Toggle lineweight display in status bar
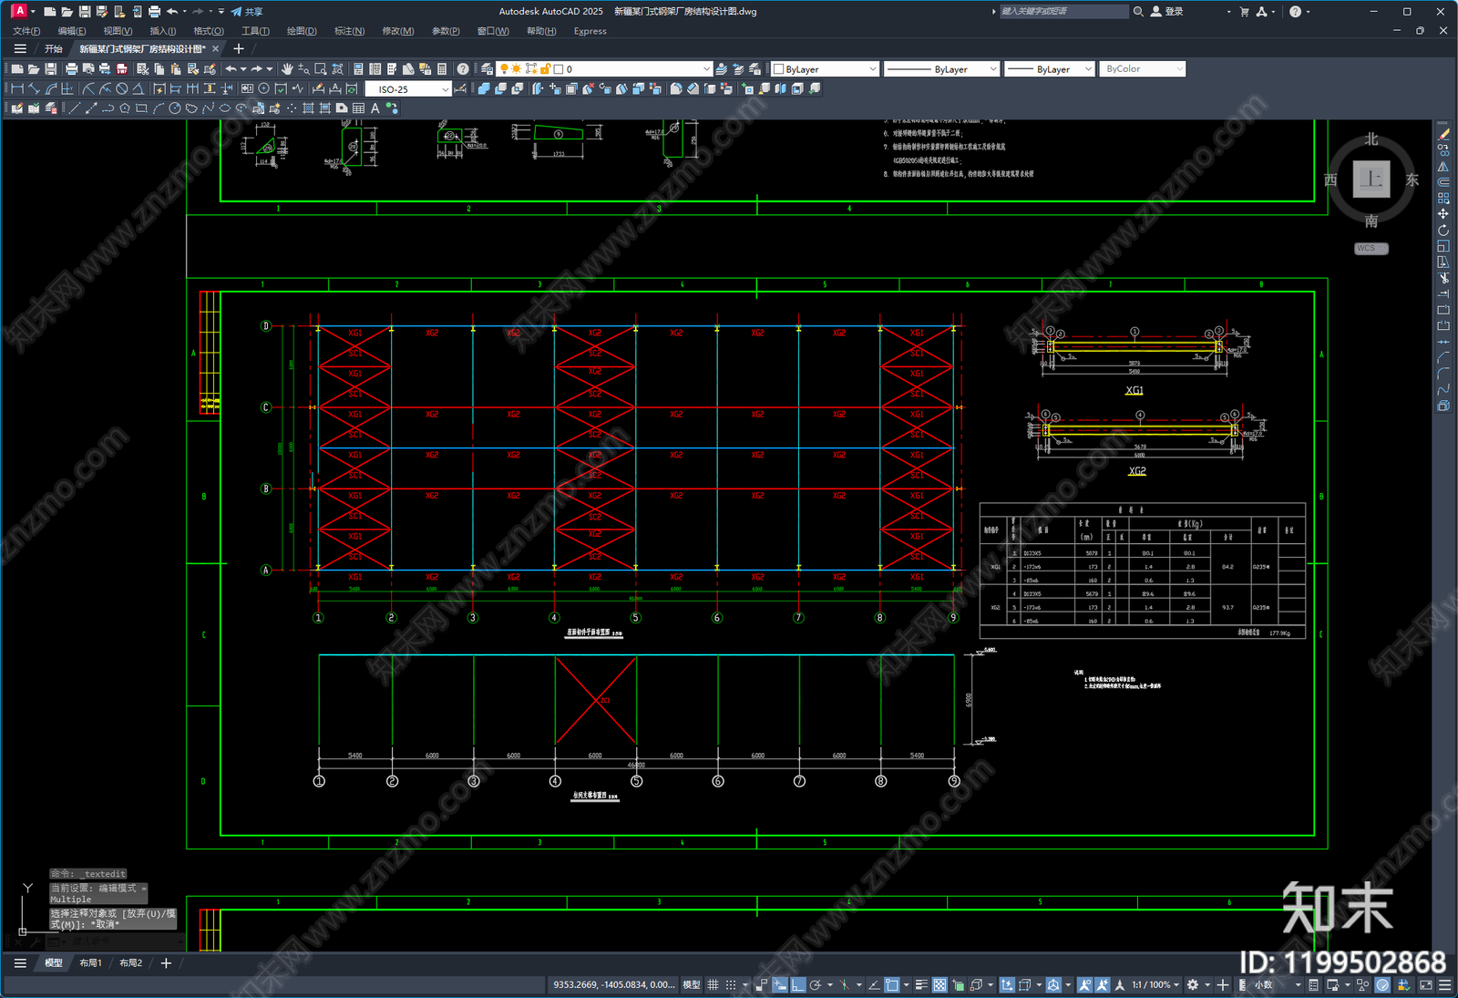The width and height of the screenshot is (1458, 998). (922, 985)
